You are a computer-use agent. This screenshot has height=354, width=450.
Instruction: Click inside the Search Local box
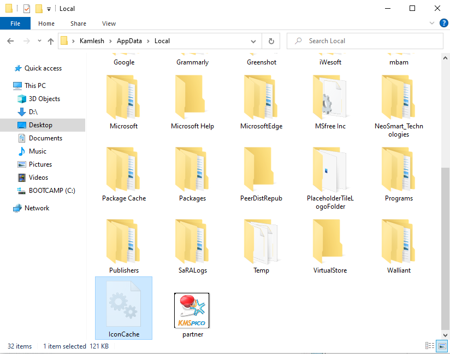pos(365,41)
